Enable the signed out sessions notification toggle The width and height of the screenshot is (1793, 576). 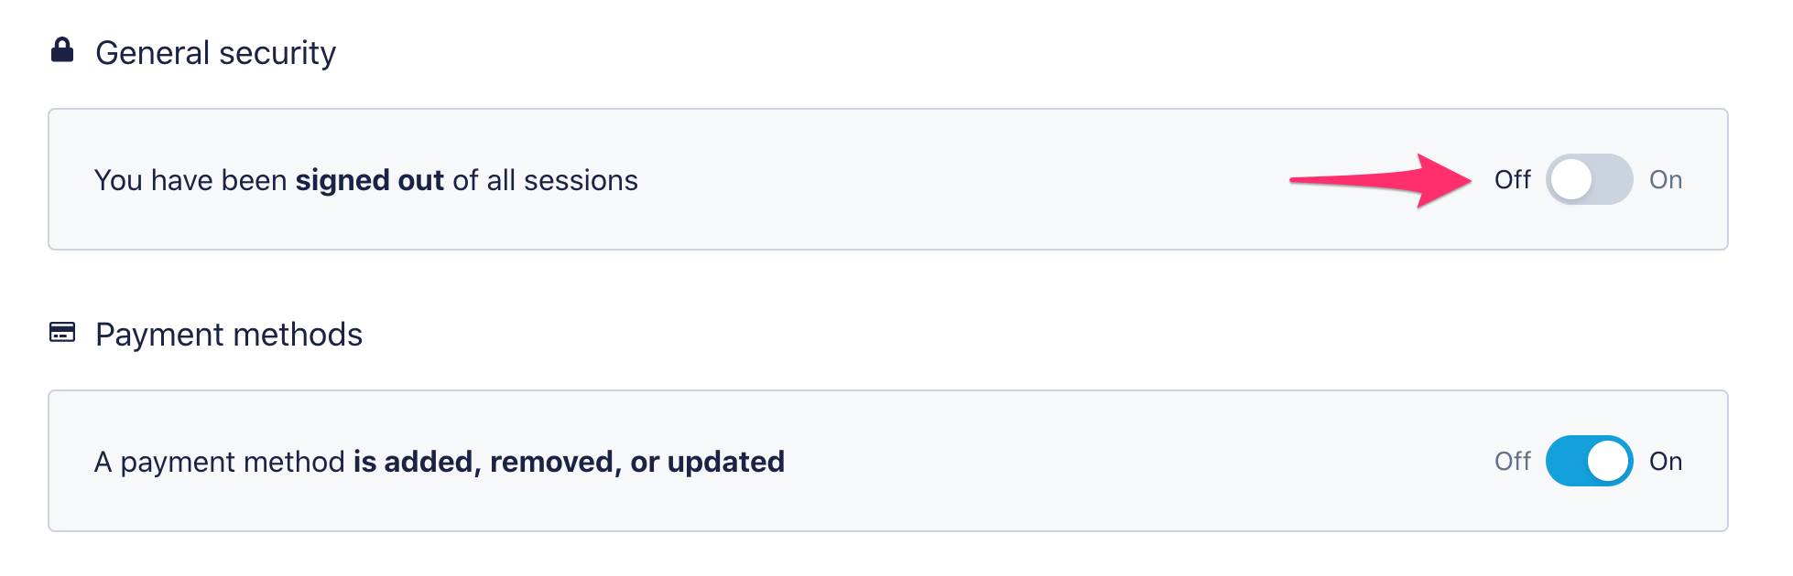click(1589, 179)
